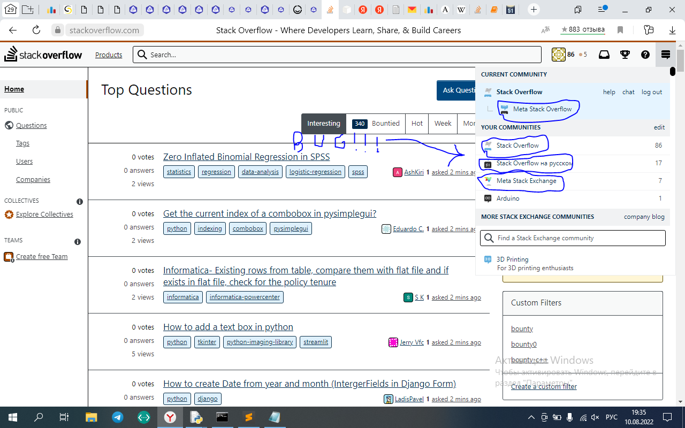Image resolution: width=685 pixels, height=428 pixels.
Task: Click the user avatar in the top bar
Action: [558, 55]
